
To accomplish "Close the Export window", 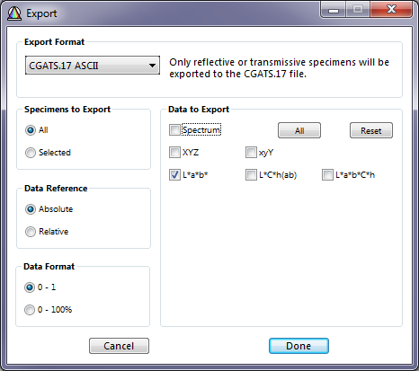I will 391,10.
